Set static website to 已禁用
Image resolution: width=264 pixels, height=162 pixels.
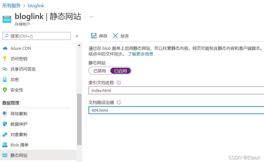click(100, 71)
